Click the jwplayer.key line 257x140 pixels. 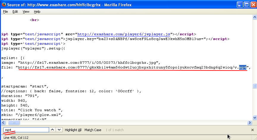point(115,39)
